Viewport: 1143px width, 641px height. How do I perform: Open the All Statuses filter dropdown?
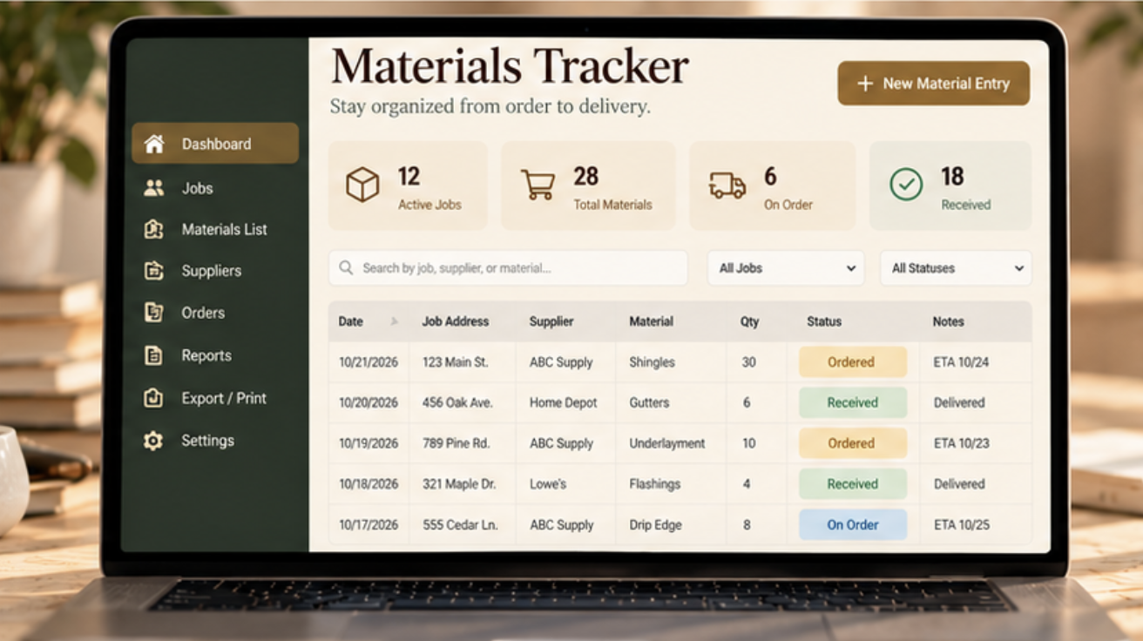point(956,268)
